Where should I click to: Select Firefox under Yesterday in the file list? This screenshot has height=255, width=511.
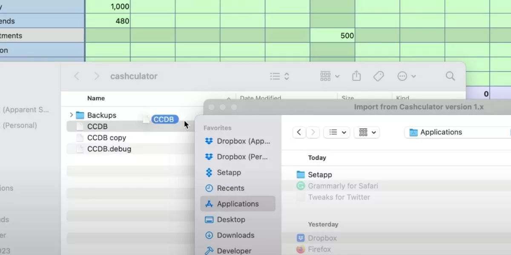pyautogui.click(x=314, y=249)
